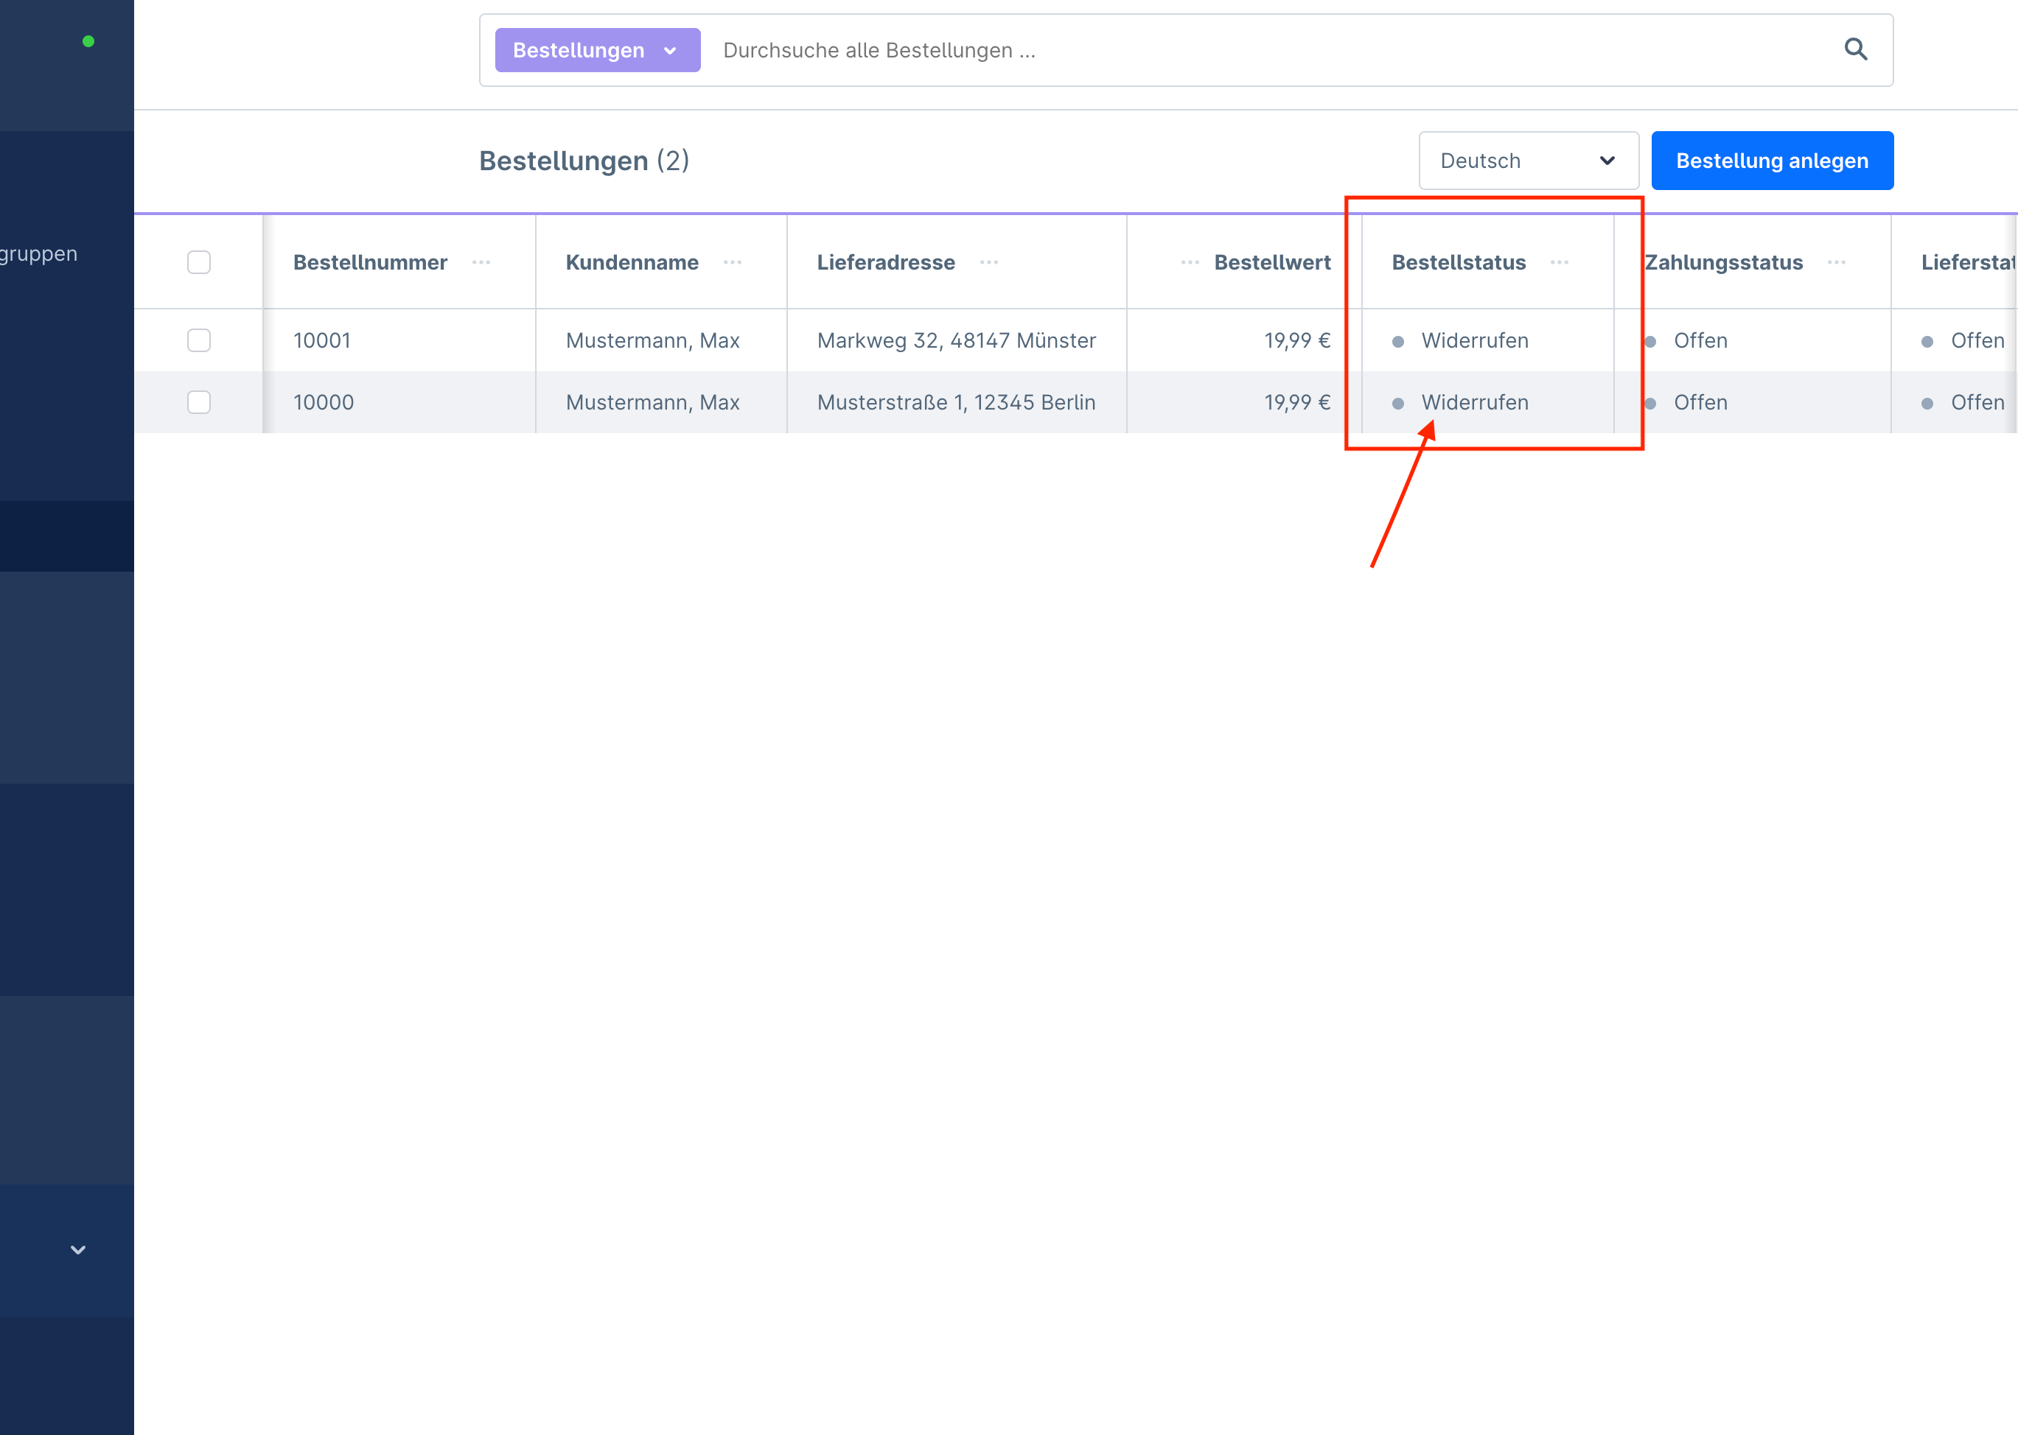Toggle the select-all header checkbox
2018x1435 pixels.
click(199, 262)
